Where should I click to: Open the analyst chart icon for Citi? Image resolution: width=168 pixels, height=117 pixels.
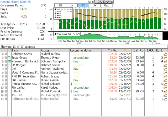(165, 69)
